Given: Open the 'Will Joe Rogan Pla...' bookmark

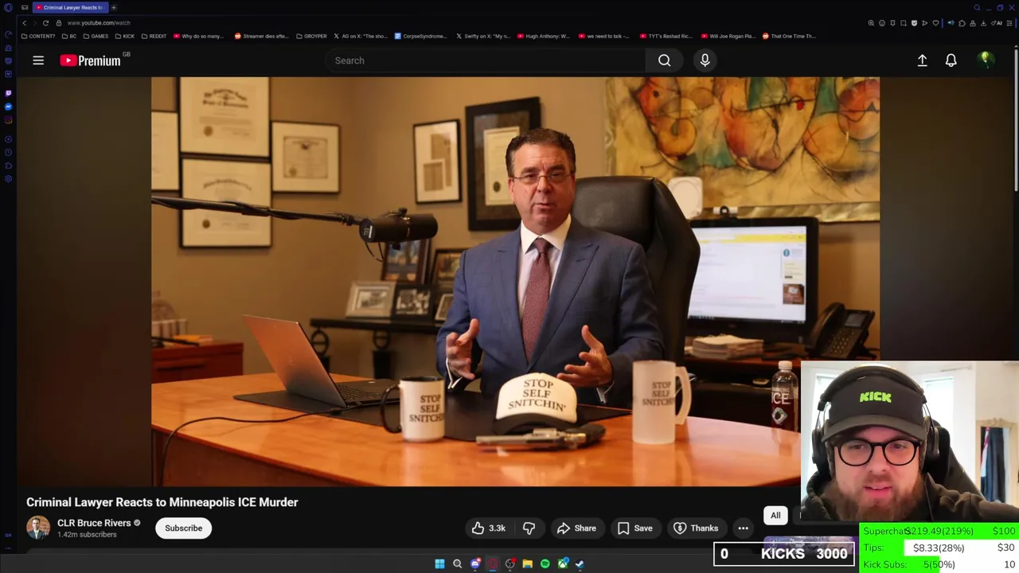Looking at the screenshot, I should [x=728, y=36].
